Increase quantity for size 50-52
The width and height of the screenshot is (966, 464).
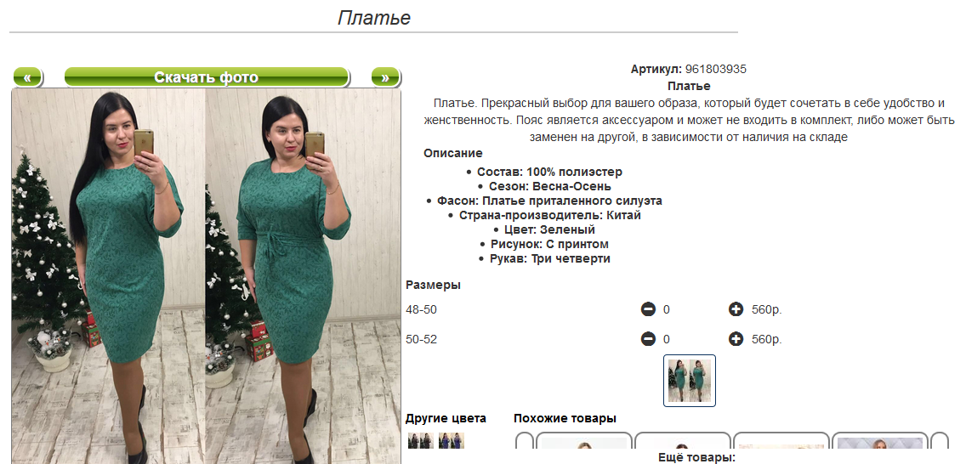[x=736, y=339]
